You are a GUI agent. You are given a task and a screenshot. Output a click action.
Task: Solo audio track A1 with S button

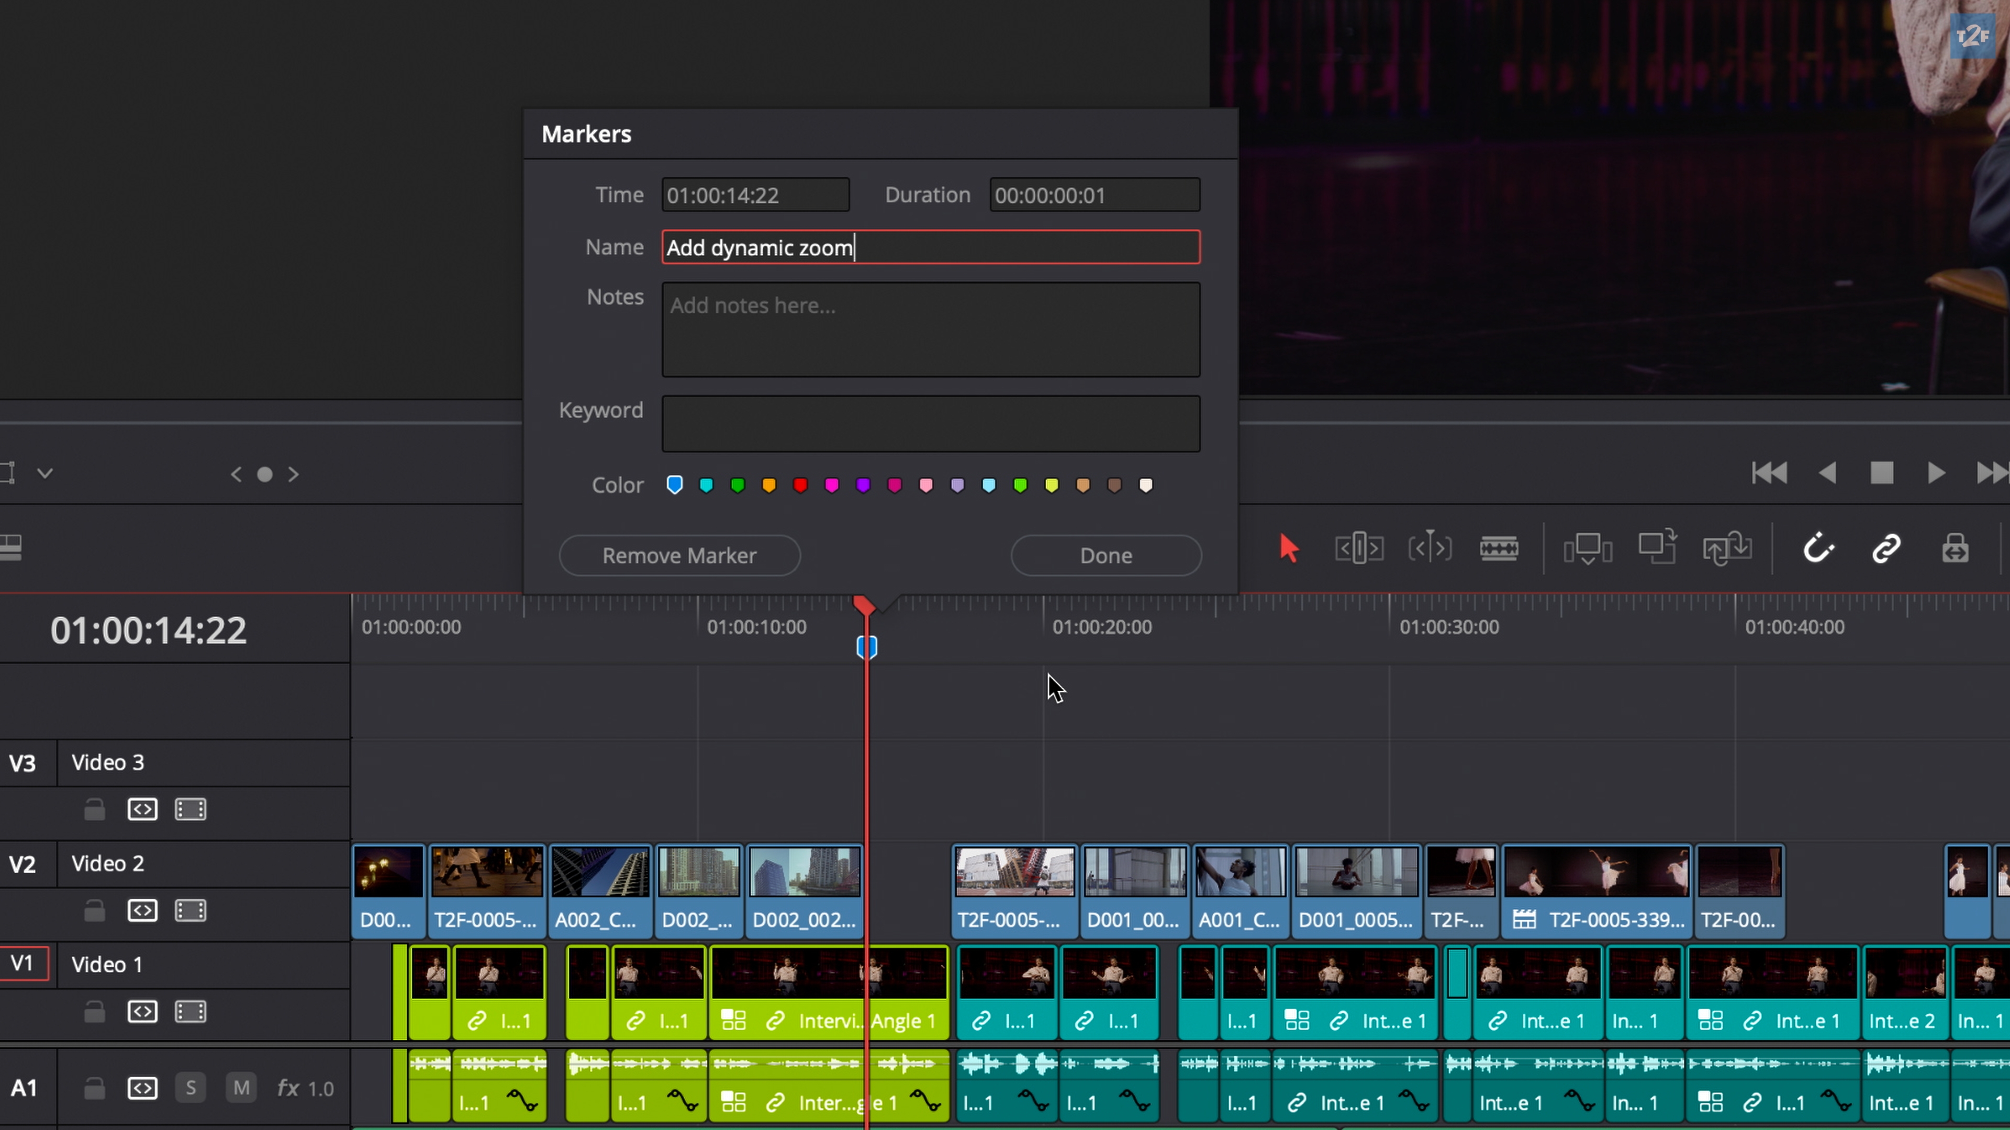pos(191,1088)
